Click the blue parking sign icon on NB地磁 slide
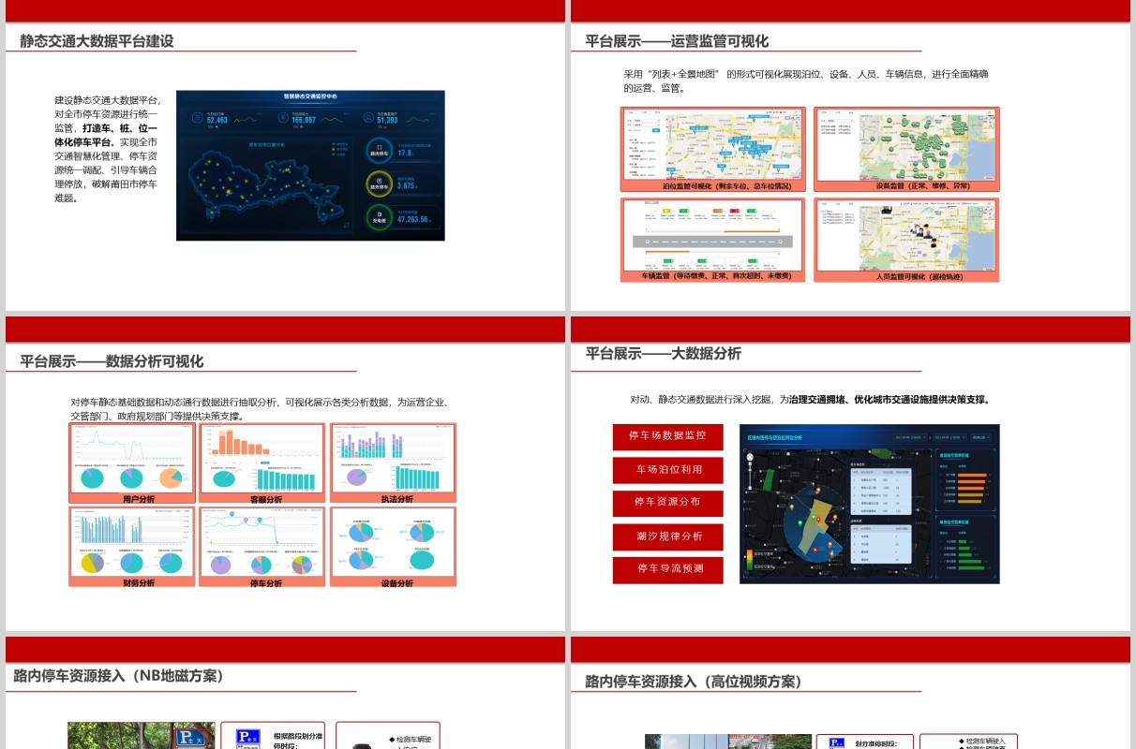1136x749 pixels. [x=247, y=738]
